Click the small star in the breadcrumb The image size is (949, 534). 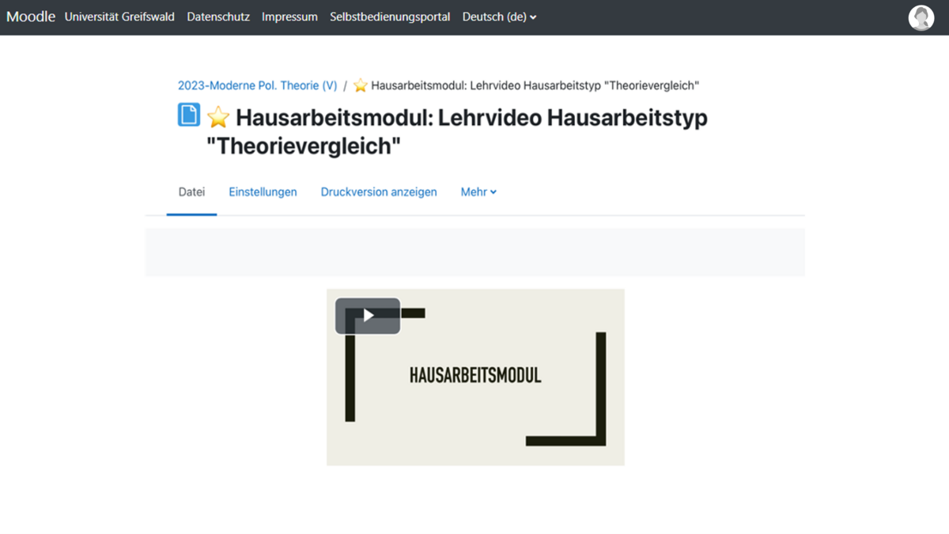point(361,85)
